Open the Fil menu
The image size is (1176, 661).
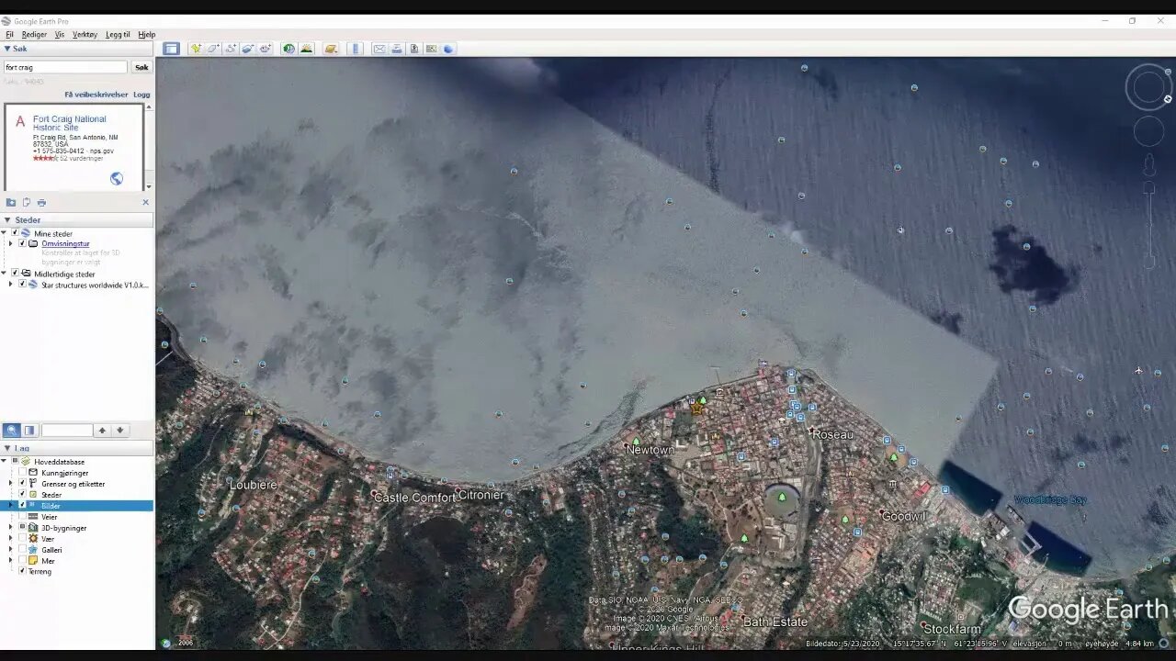9,34
